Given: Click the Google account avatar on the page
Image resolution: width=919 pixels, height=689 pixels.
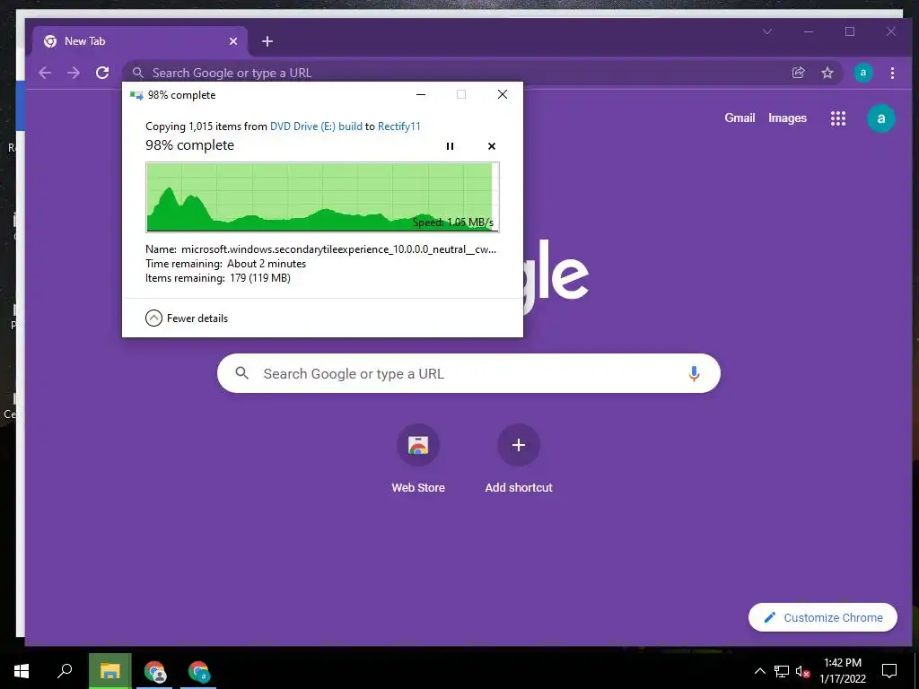Looking at the screenshot, I should 881,118.
